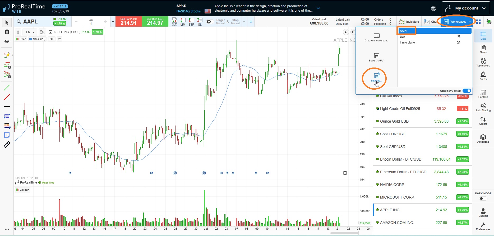Open the Workspaces dropdown menu
The height and width of the screenshot is (236, 494).
[457, 22]
